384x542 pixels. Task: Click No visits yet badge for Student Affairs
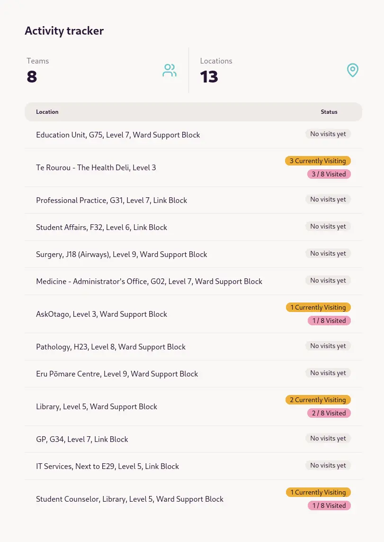[x=328, y=226]
